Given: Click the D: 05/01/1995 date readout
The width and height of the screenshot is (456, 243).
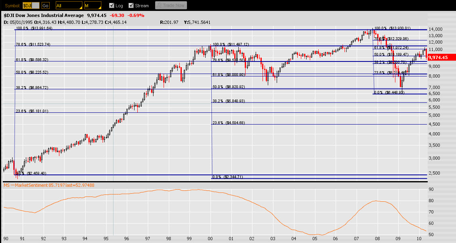Looking at the screenshot, I should click(18, 22).
